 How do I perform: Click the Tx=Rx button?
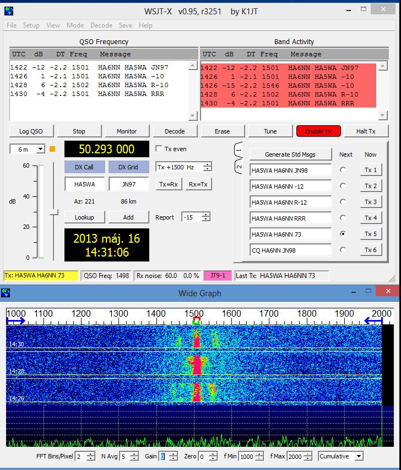click(x=169, y=184)
